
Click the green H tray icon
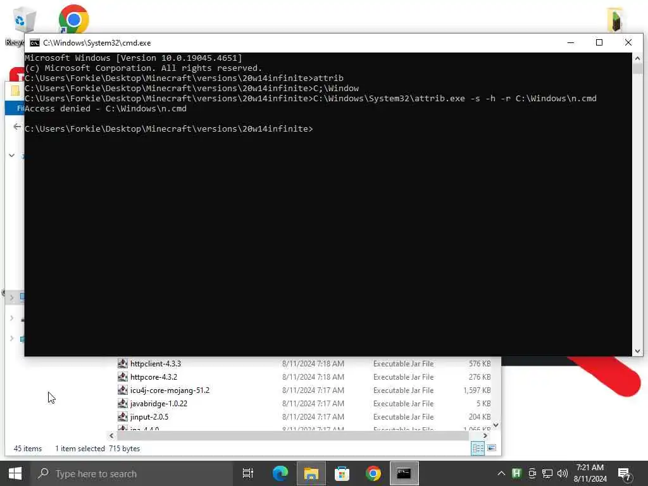[x=516, y=473]
